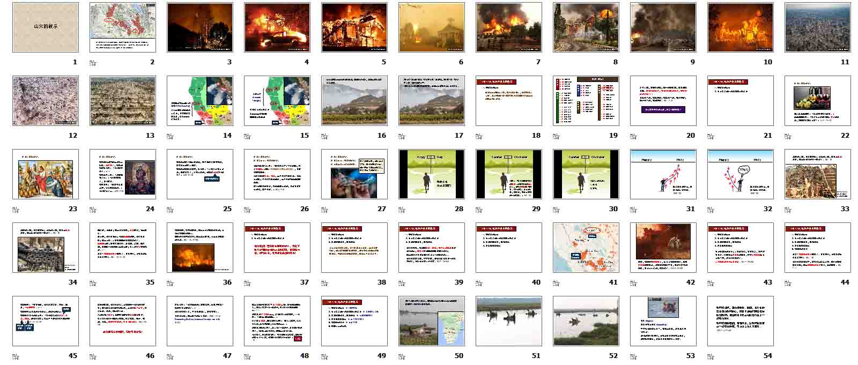Click the animation star icon under slide 2

pyautogui.click(x=93, y=62)
